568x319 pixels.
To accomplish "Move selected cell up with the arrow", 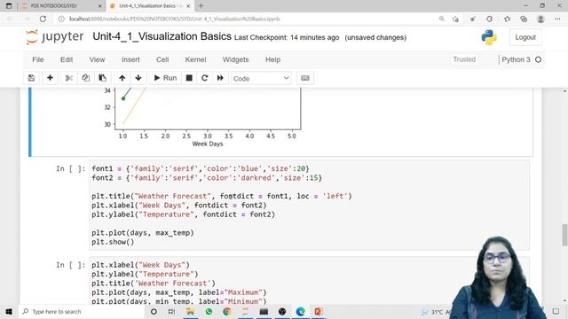I will click(x=122, y=78).
